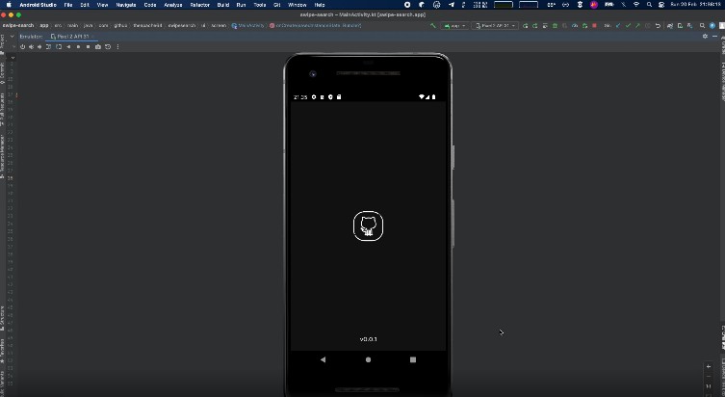Click Apply Changes and Restart Activity icon
The image size is (725, 397).
point(535,25)
